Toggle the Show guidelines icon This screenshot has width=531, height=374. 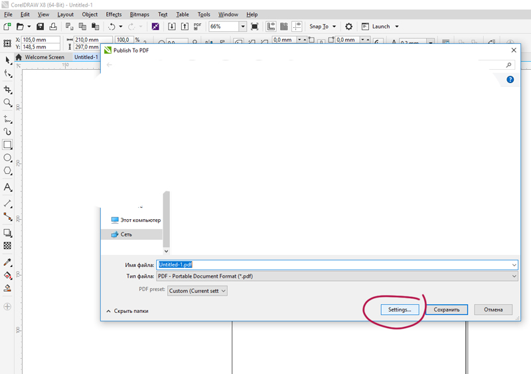(x=297, y=27)
